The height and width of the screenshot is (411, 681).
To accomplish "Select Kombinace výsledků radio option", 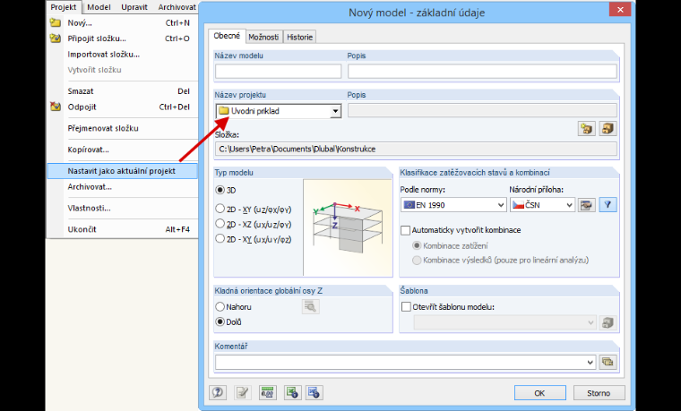I will [417, 260].
